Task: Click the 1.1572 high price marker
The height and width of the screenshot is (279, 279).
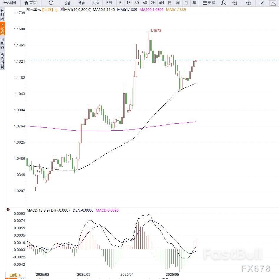Action: point(155,31)
